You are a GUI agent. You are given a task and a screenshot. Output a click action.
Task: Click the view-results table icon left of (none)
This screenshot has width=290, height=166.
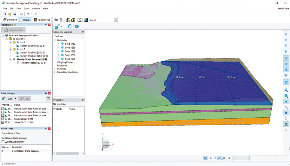point(56,20)
